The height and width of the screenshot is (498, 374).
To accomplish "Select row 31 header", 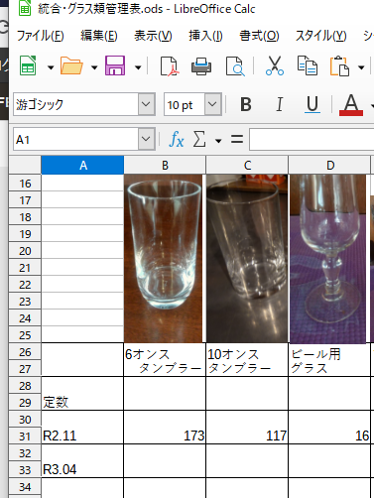I will pos(25,436).
